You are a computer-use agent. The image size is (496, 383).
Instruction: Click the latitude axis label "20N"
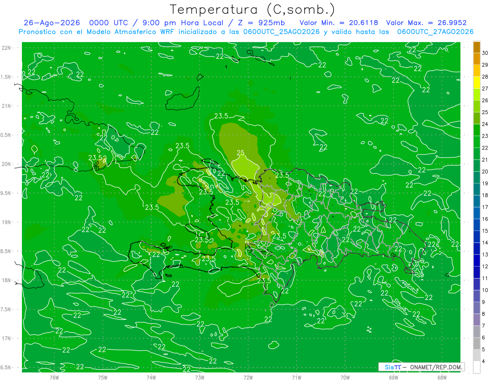tap(6, 164)
